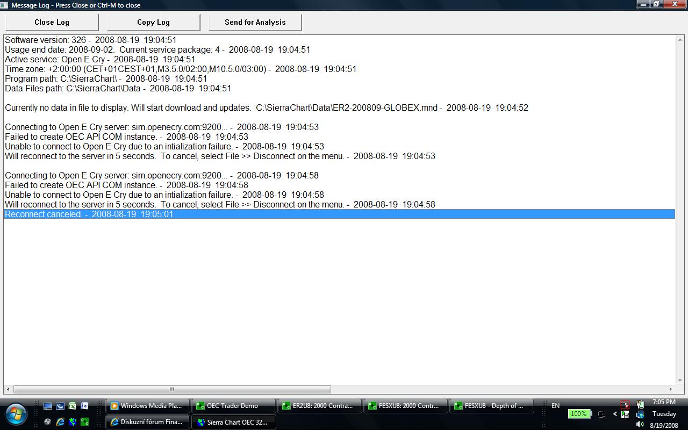Select 'Unable to connect' line at 19:04:53

click(x=339, y=146)
